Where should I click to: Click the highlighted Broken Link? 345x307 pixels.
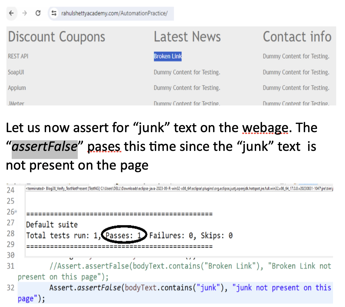tap(168, 56)
